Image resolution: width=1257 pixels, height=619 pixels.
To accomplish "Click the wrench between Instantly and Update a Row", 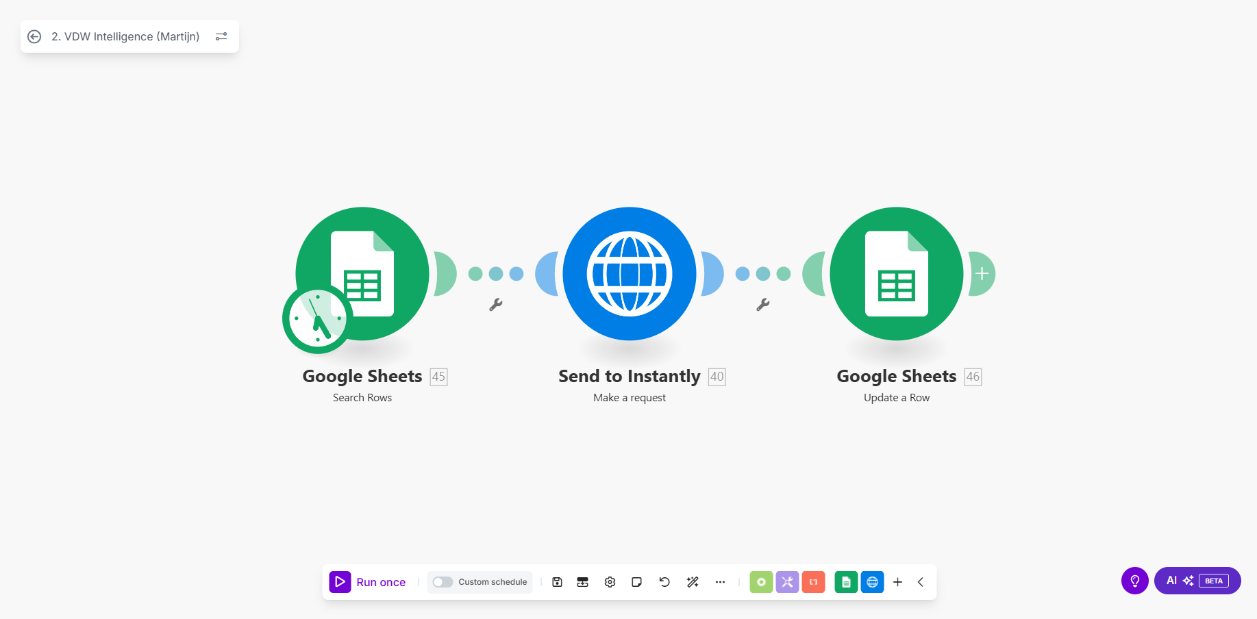I will (x=763, y=305).
